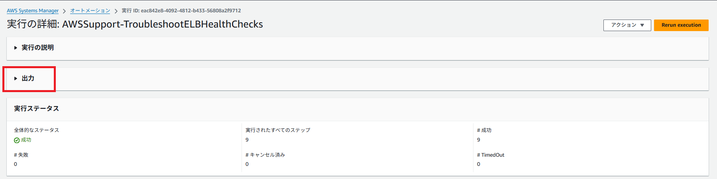Expand the 実行の説明 section triangle

click(x=16, y=48)
